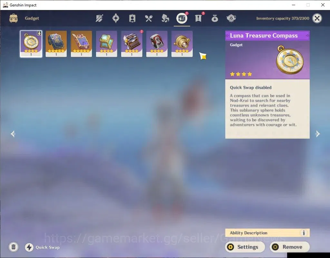Open the Furnishings teapot tab
The image size is (330, 258).
(231, 18)
